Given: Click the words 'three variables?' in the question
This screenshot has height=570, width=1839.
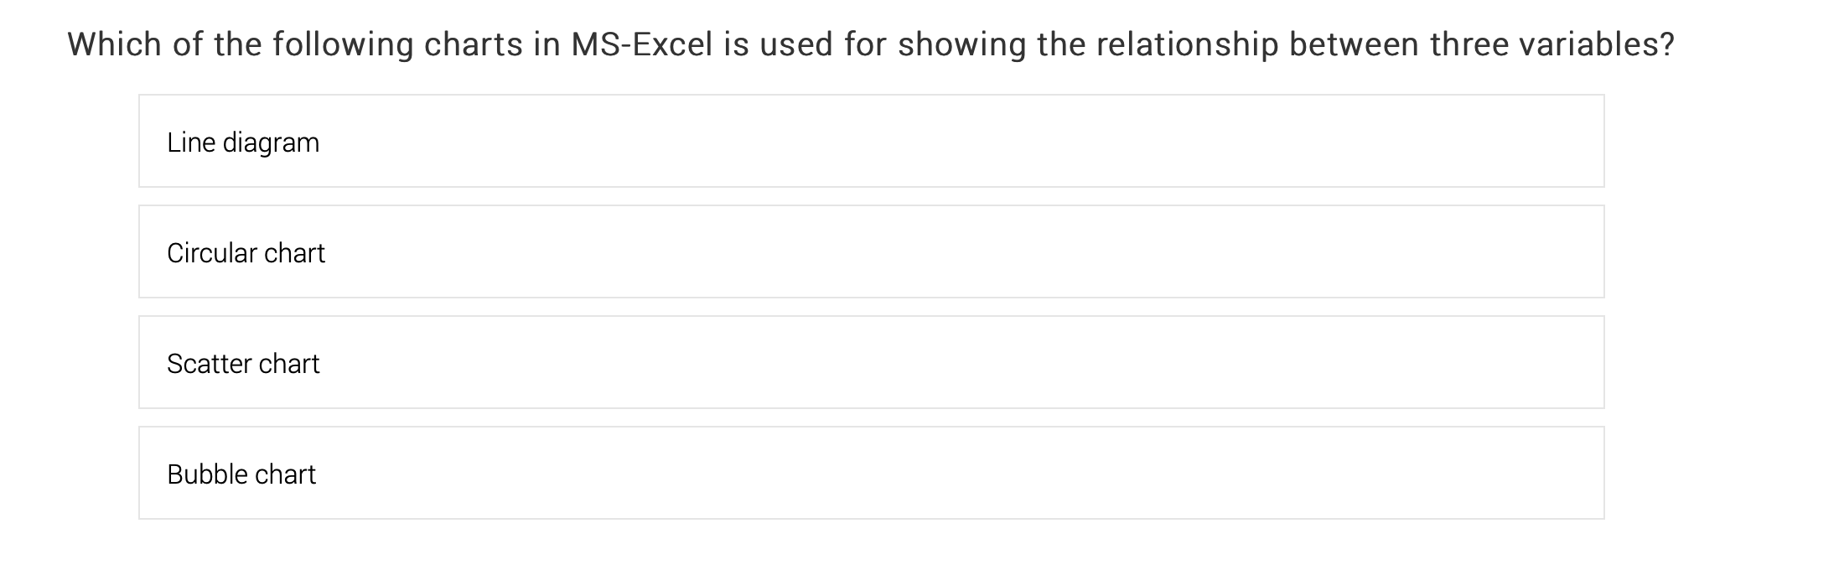Looking at the screenshot, I should tap(1552, 44).
